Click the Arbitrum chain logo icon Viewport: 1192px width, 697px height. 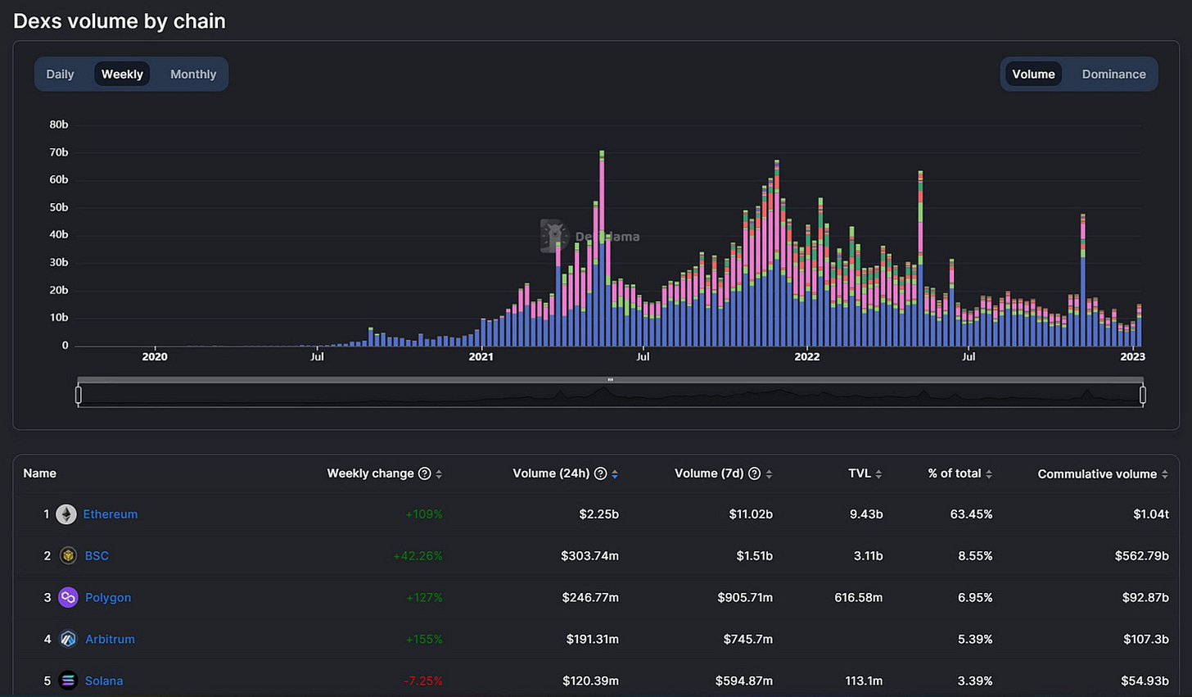[69, 640]
